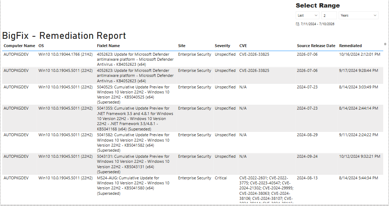The height and width of the screenshot is (207, 389).
Task: Select remediated time '9/17/2024 9:28:44 PM'
Action: (x=358, y=70)
